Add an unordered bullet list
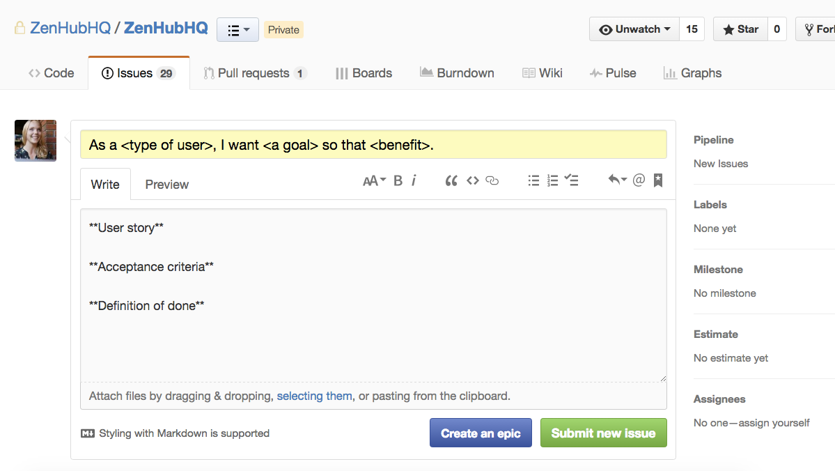The height and width of the screenshot is (471, 835). (533, 180)
